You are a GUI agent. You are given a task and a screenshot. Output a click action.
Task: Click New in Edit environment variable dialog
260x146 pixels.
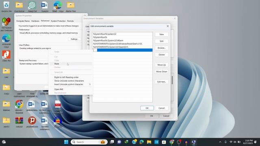(x=162, y=34)
